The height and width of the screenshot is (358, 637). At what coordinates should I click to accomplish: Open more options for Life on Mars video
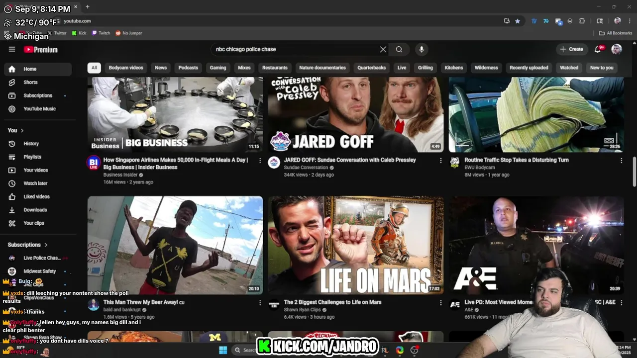coord(440,302)
